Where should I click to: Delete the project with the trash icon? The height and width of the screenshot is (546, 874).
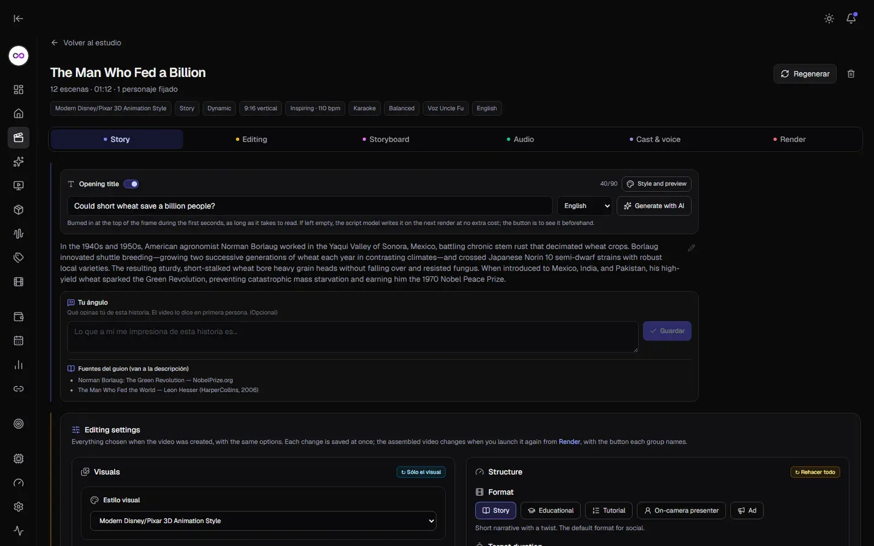851,74
